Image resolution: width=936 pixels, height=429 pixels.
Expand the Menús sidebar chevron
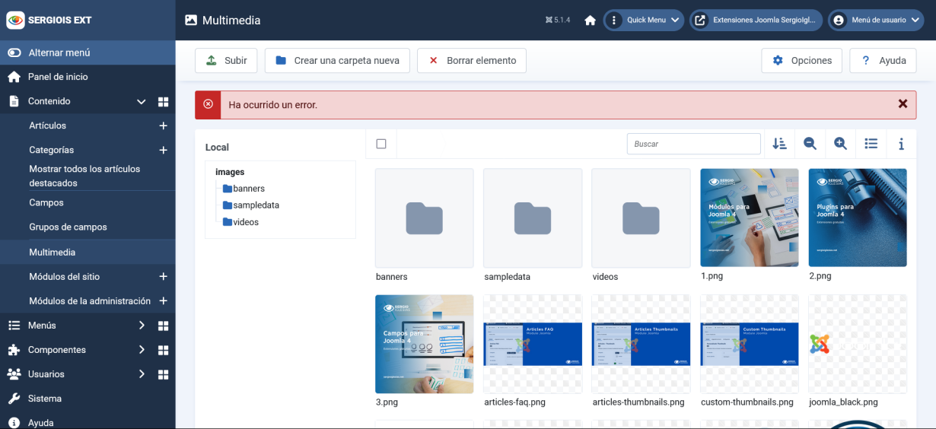141,326
